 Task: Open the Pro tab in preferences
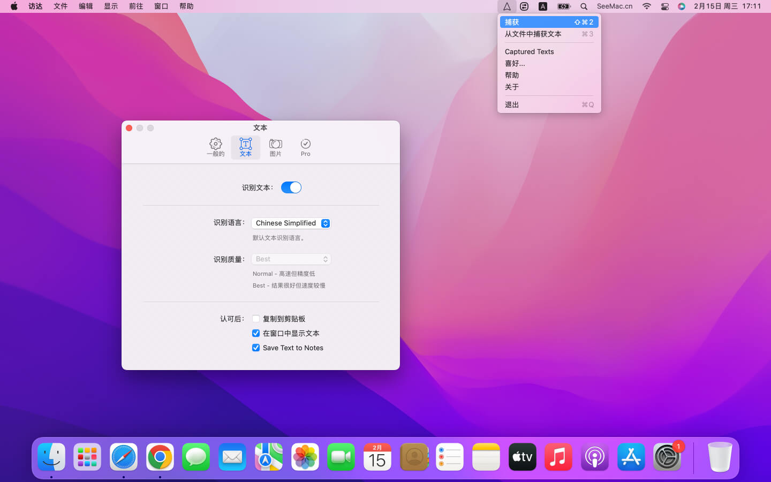(305, 147)
